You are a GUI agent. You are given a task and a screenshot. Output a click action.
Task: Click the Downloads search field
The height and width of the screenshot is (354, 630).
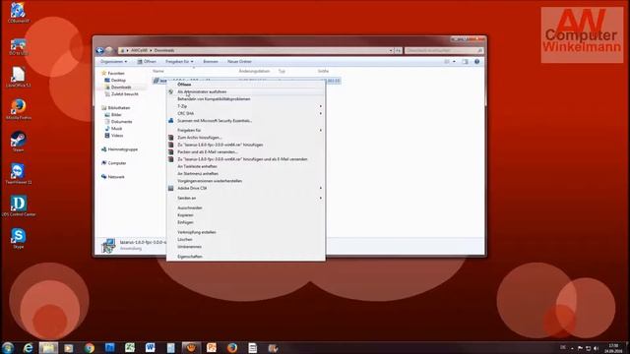[x=444, y=50]
